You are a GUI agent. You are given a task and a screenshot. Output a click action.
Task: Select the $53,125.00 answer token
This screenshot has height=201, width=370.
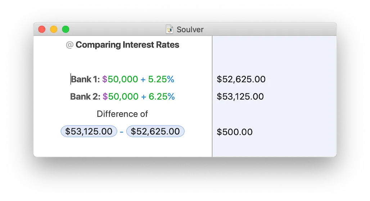pyautogui.click(x=89, y=131)
